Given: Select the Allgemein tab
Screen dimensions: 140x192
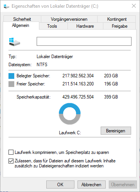Looking at the screenshot, I should click(x=21, y=25).
